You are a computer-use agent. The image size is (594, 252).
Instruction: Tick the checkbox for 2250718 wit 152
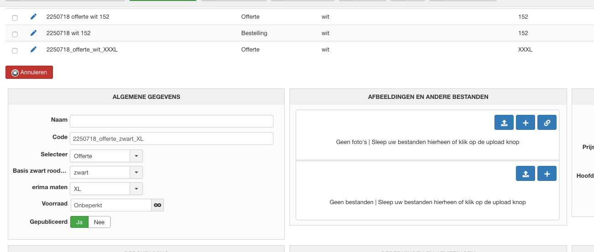pyautogui.click(x=15, y=34)
